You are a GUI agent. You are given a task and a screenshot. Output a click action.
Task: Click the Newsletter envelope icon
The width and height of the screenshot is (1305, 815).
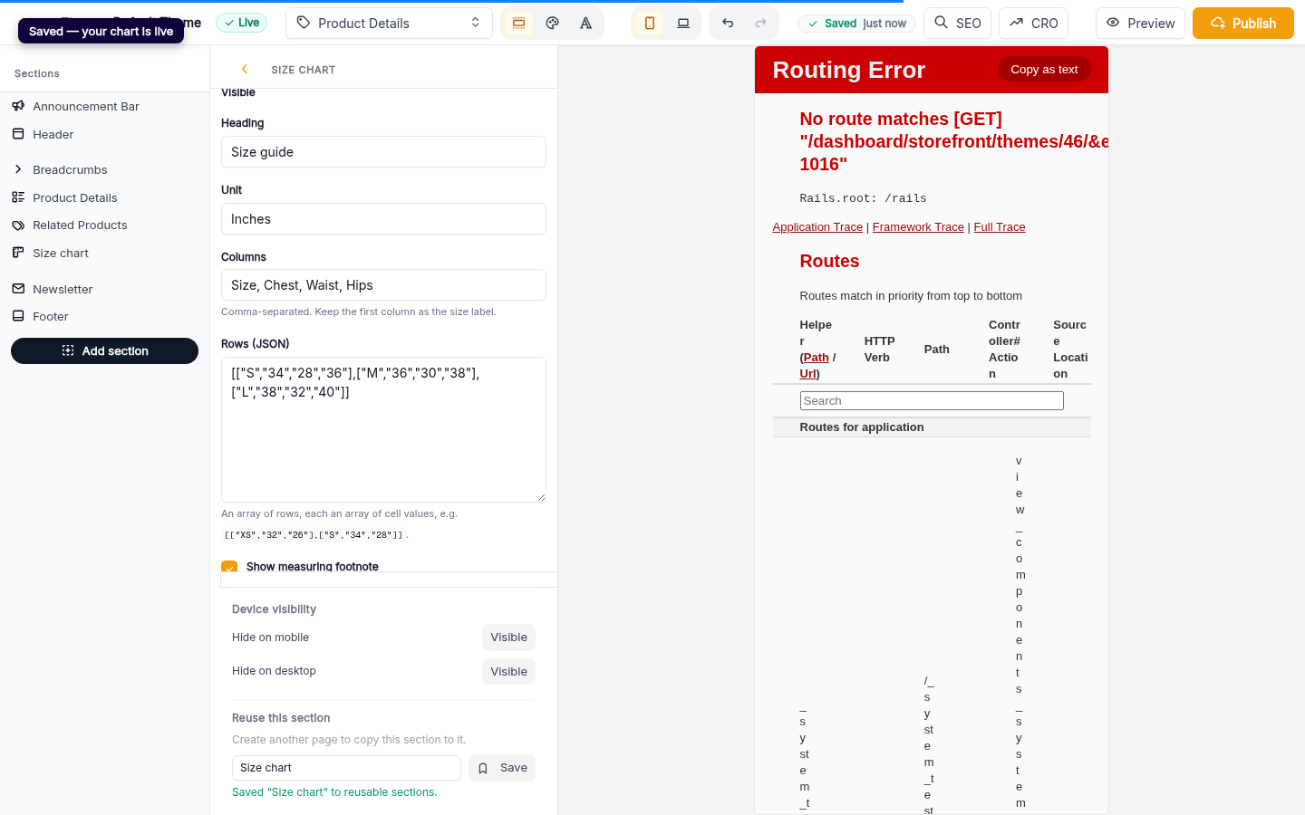pyautogui.click(x=18, y=289)
